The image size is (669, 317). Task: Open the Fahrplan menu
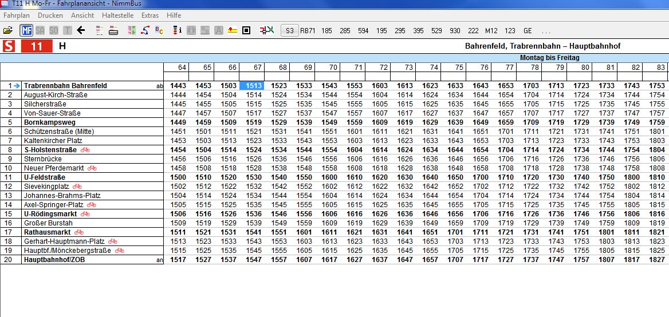point(17,15)
